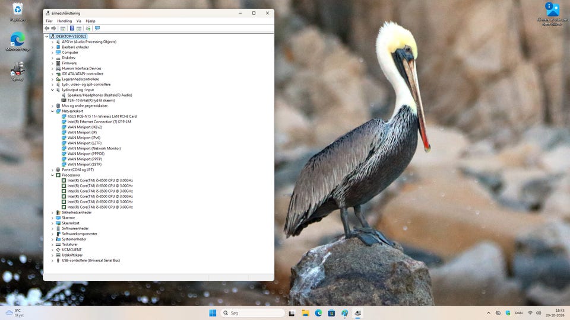Open the Handling menu
Viewport: 570px width, 320px height.
[x=64, y=21]
